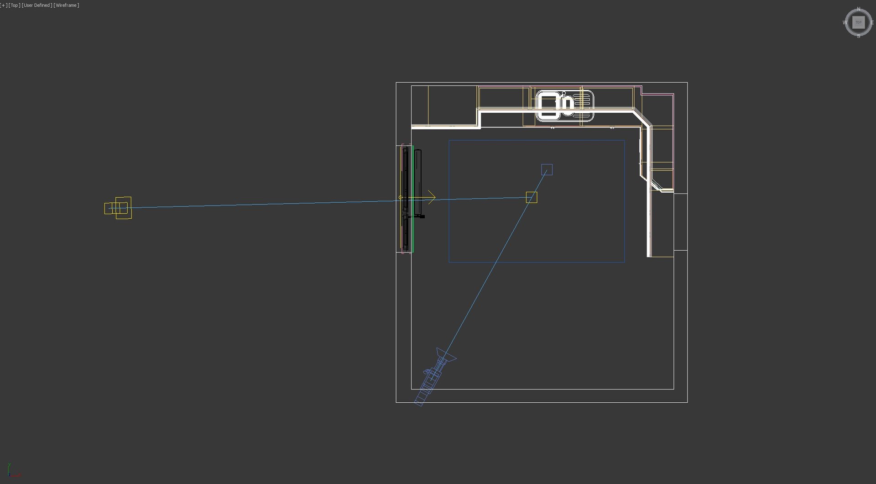Click the W compass direction on ViewCube
This screenshot has height=484, width=876.
(845, 22)
